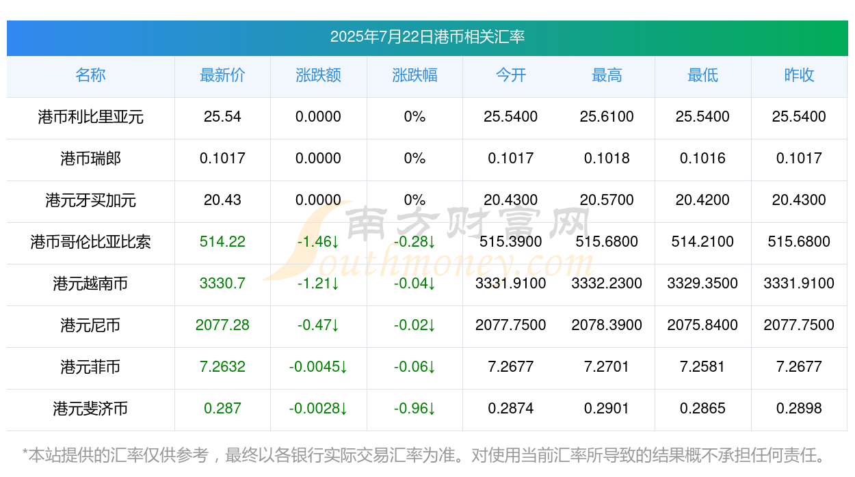The width and height of the screenshot is (855, 477).
Task: Click the 昨收 column header
Action: point(799,75)
